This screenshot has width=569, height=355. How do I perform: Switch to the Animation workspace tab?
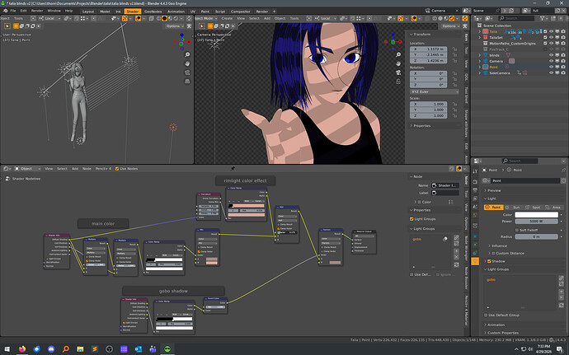click(x=176, y=12)
